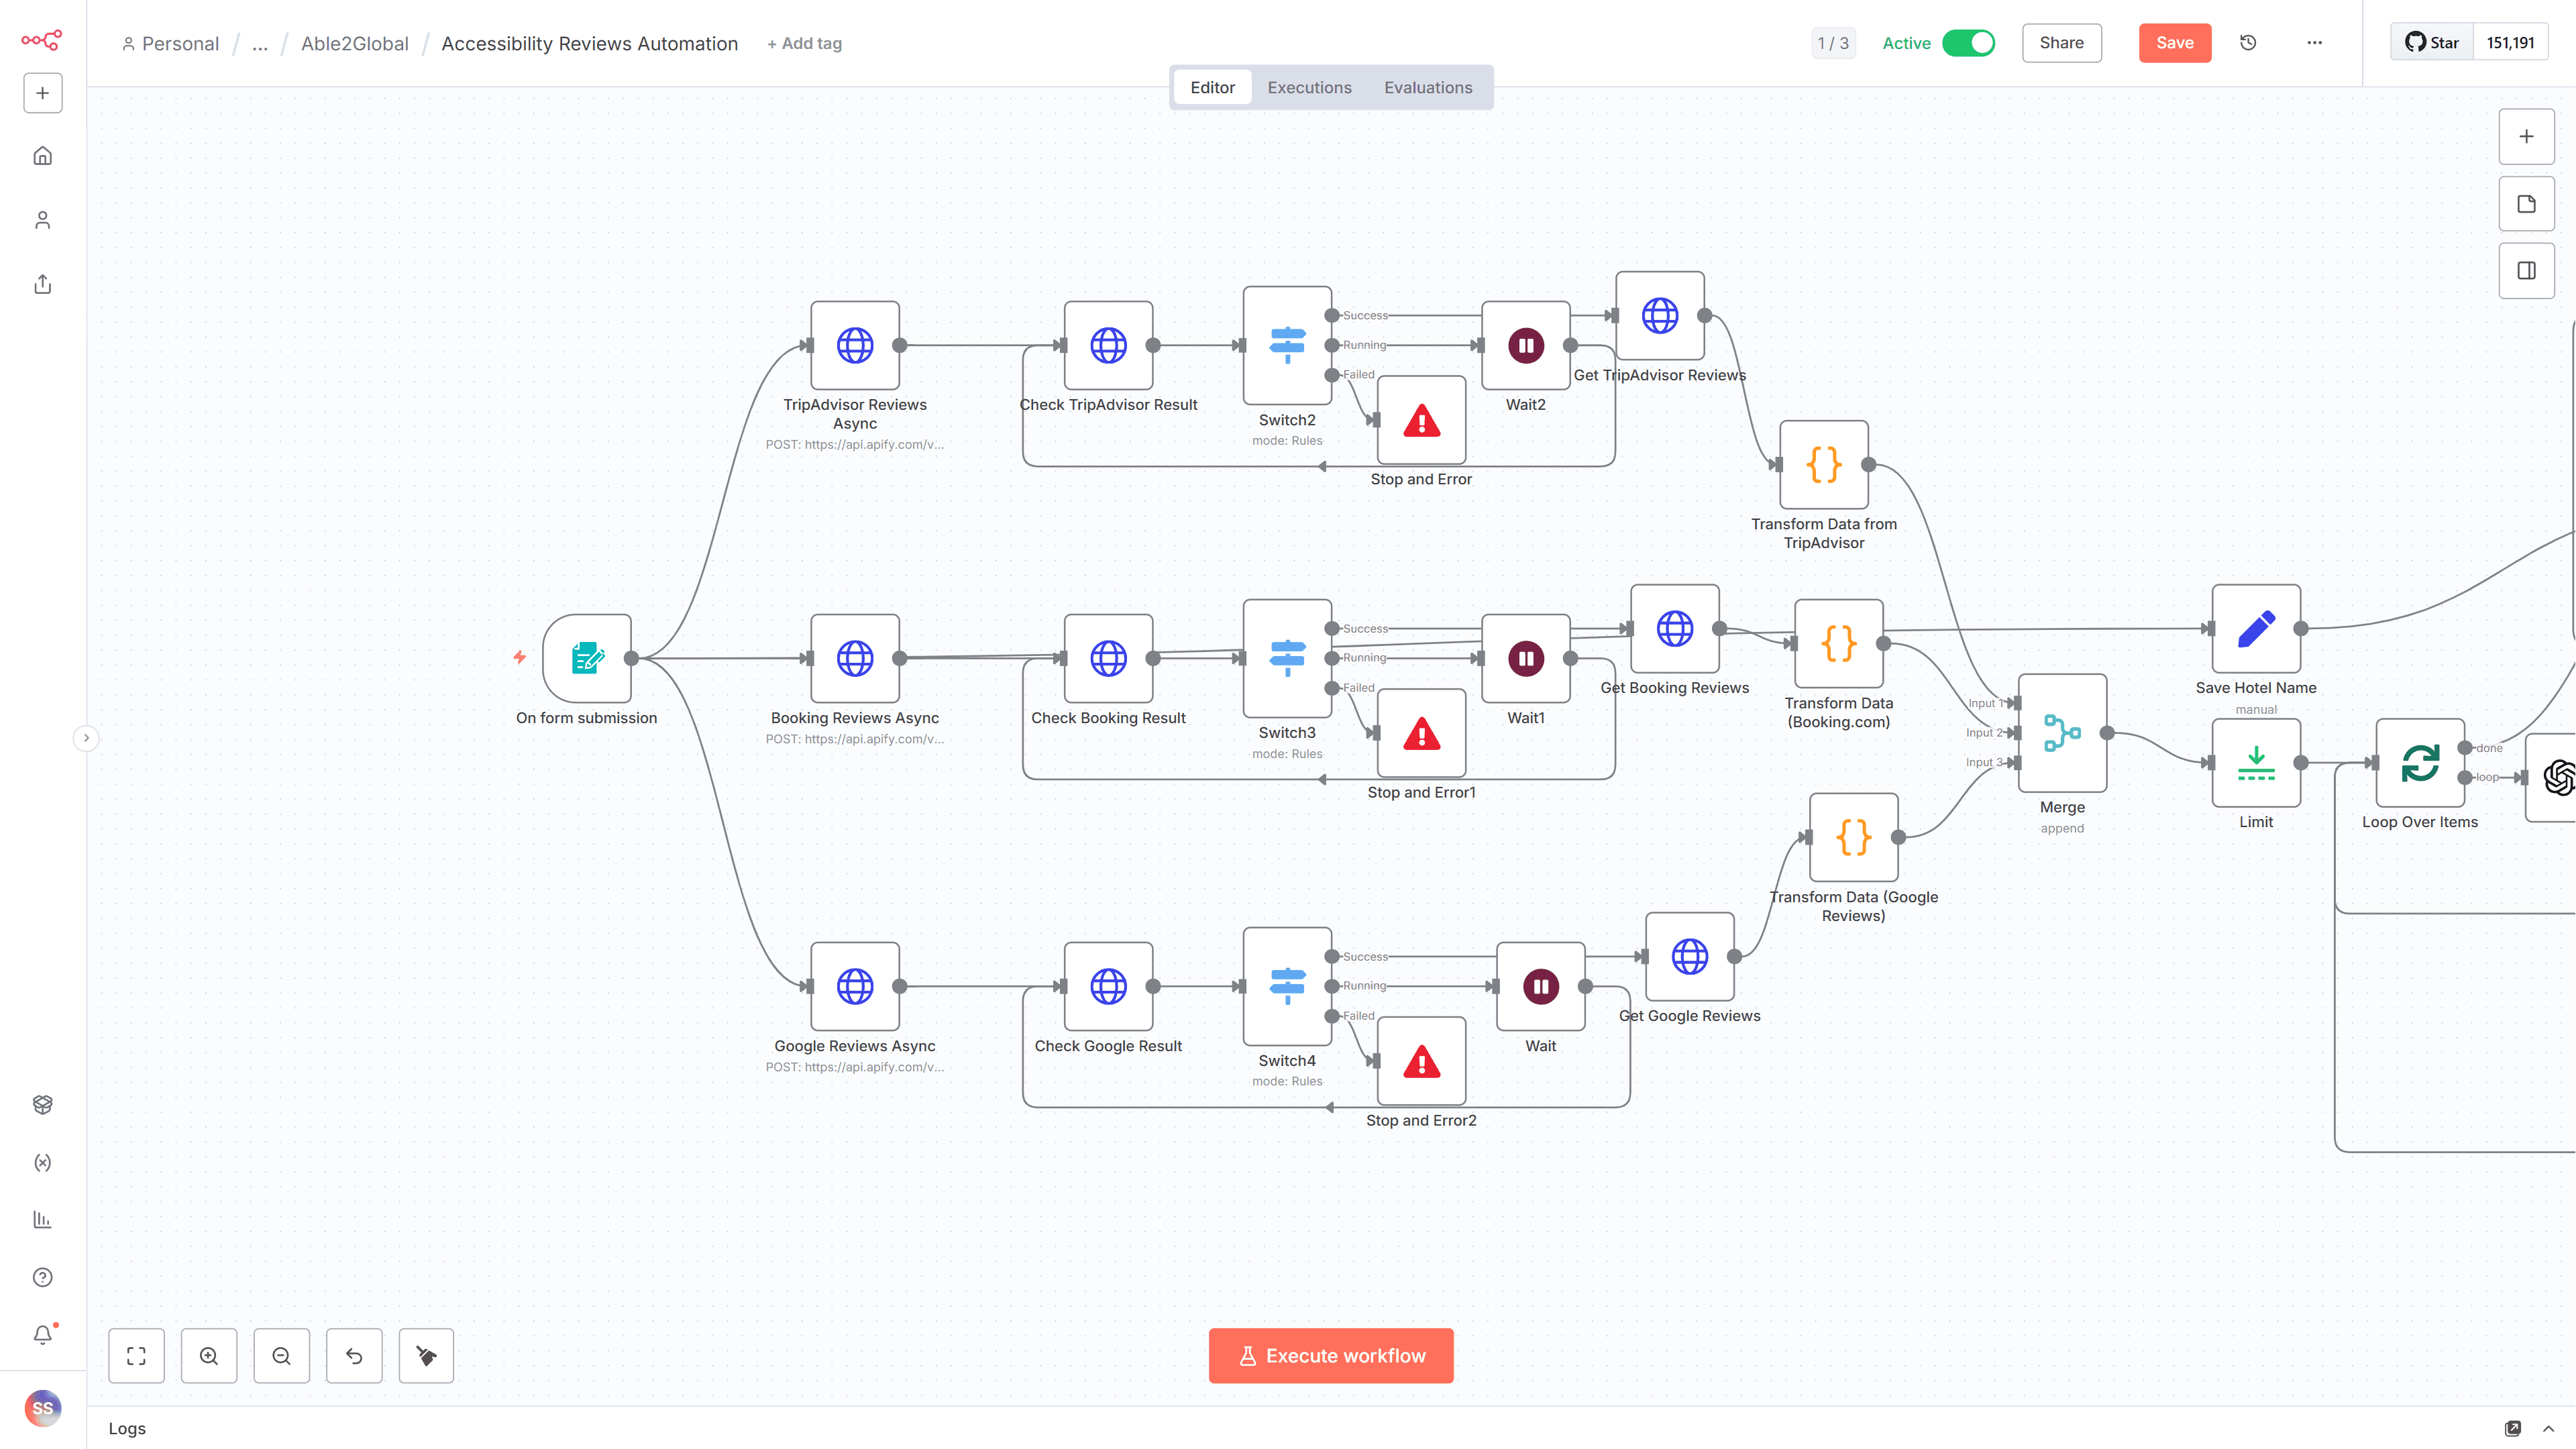Image resolution: width=2576 pixels, height=1449 pixels.
Task: Click the tidy up workflow icon
Action: pyautogui.click(x=426, y=1356)
